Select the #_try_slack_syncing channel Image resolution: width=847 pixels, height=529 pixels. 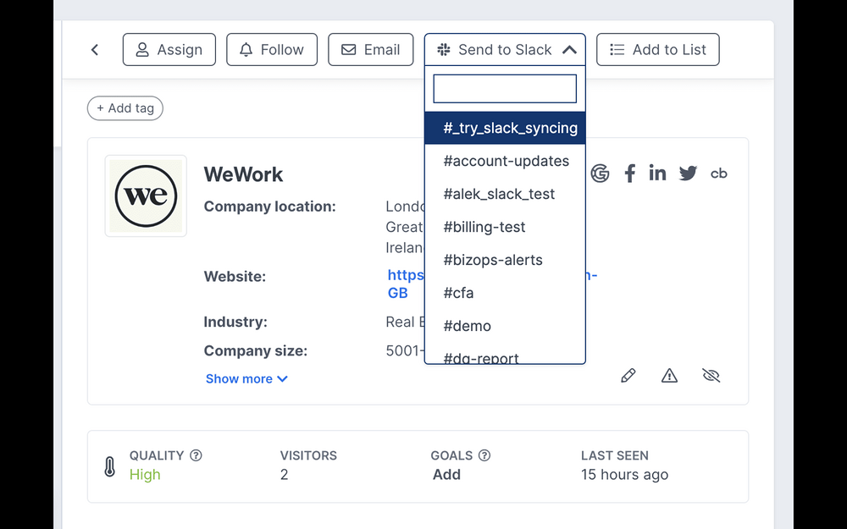click(x=505, y=128)
